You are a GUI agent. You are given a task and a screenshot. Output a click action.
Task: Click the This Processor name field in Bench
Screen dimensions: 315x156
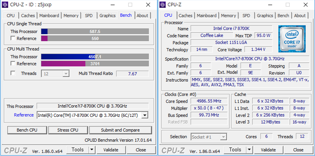coord(93,106)
